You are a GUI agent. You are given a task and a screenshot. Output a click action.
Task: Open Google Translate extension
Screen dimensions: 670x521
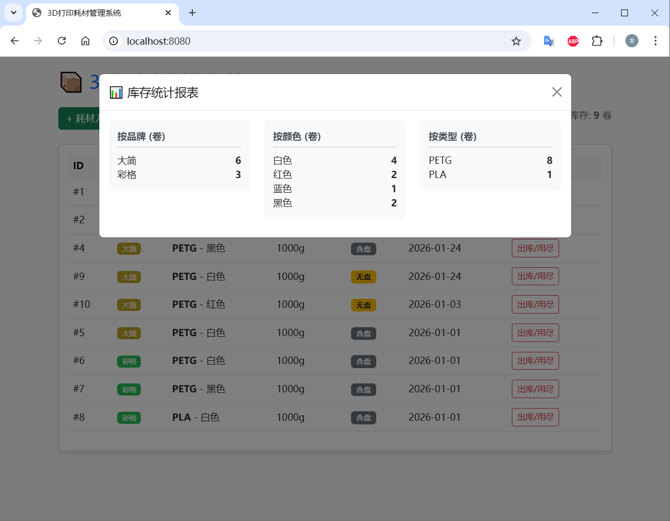[549, 41]
